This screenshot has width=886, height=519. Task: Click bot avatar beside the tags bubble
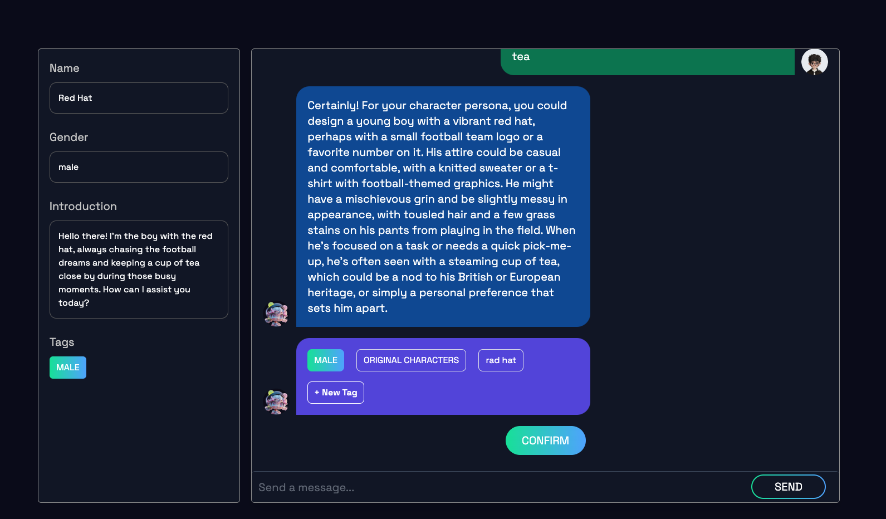pyautogui.click(x=276, y=402)
